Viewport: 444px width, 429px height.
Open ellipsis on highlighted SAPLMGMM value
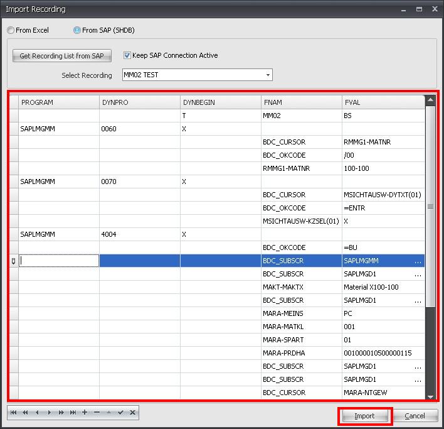[x=418, y=261]
